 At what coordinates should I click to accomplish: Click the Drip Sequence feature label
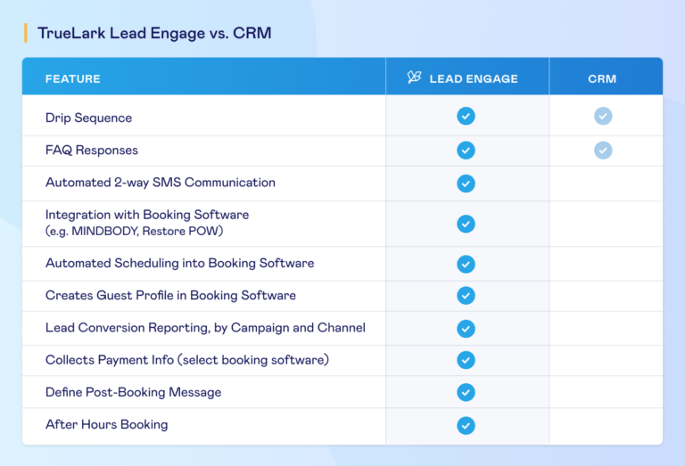point(88,118)
